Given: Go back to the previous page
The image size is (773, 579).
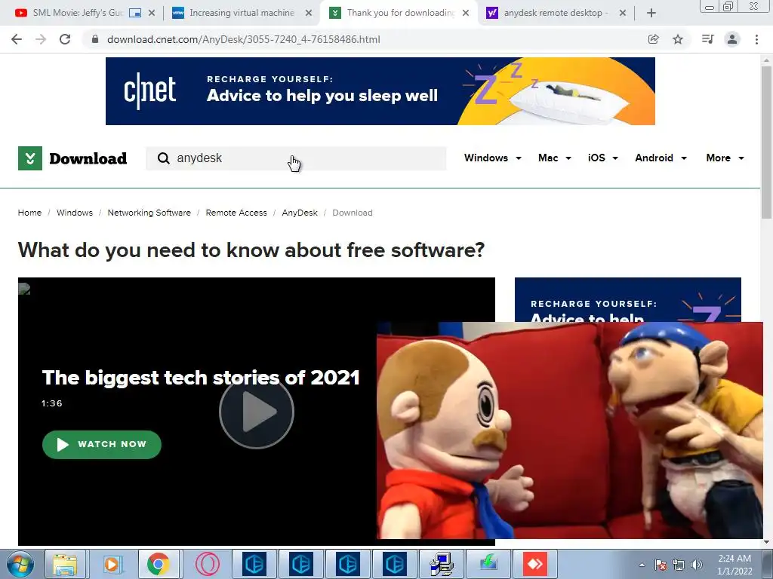Looking at the screenshot, I should coord(17,39).
